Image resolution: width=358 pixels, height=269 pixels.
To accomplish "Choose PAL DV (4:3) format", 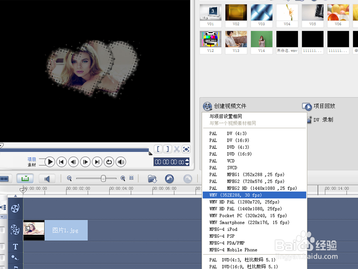I will coord(254,133).
